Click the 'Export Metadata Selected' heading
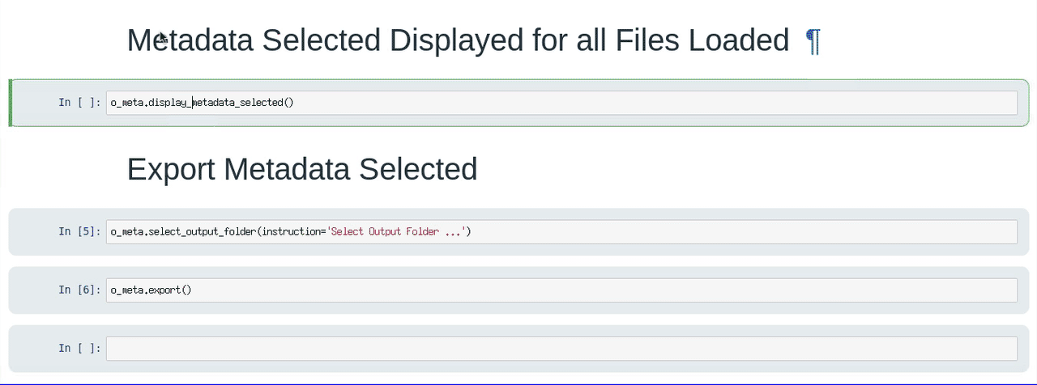This screenshot has width=1037, height=385. [x=302, y=169]
